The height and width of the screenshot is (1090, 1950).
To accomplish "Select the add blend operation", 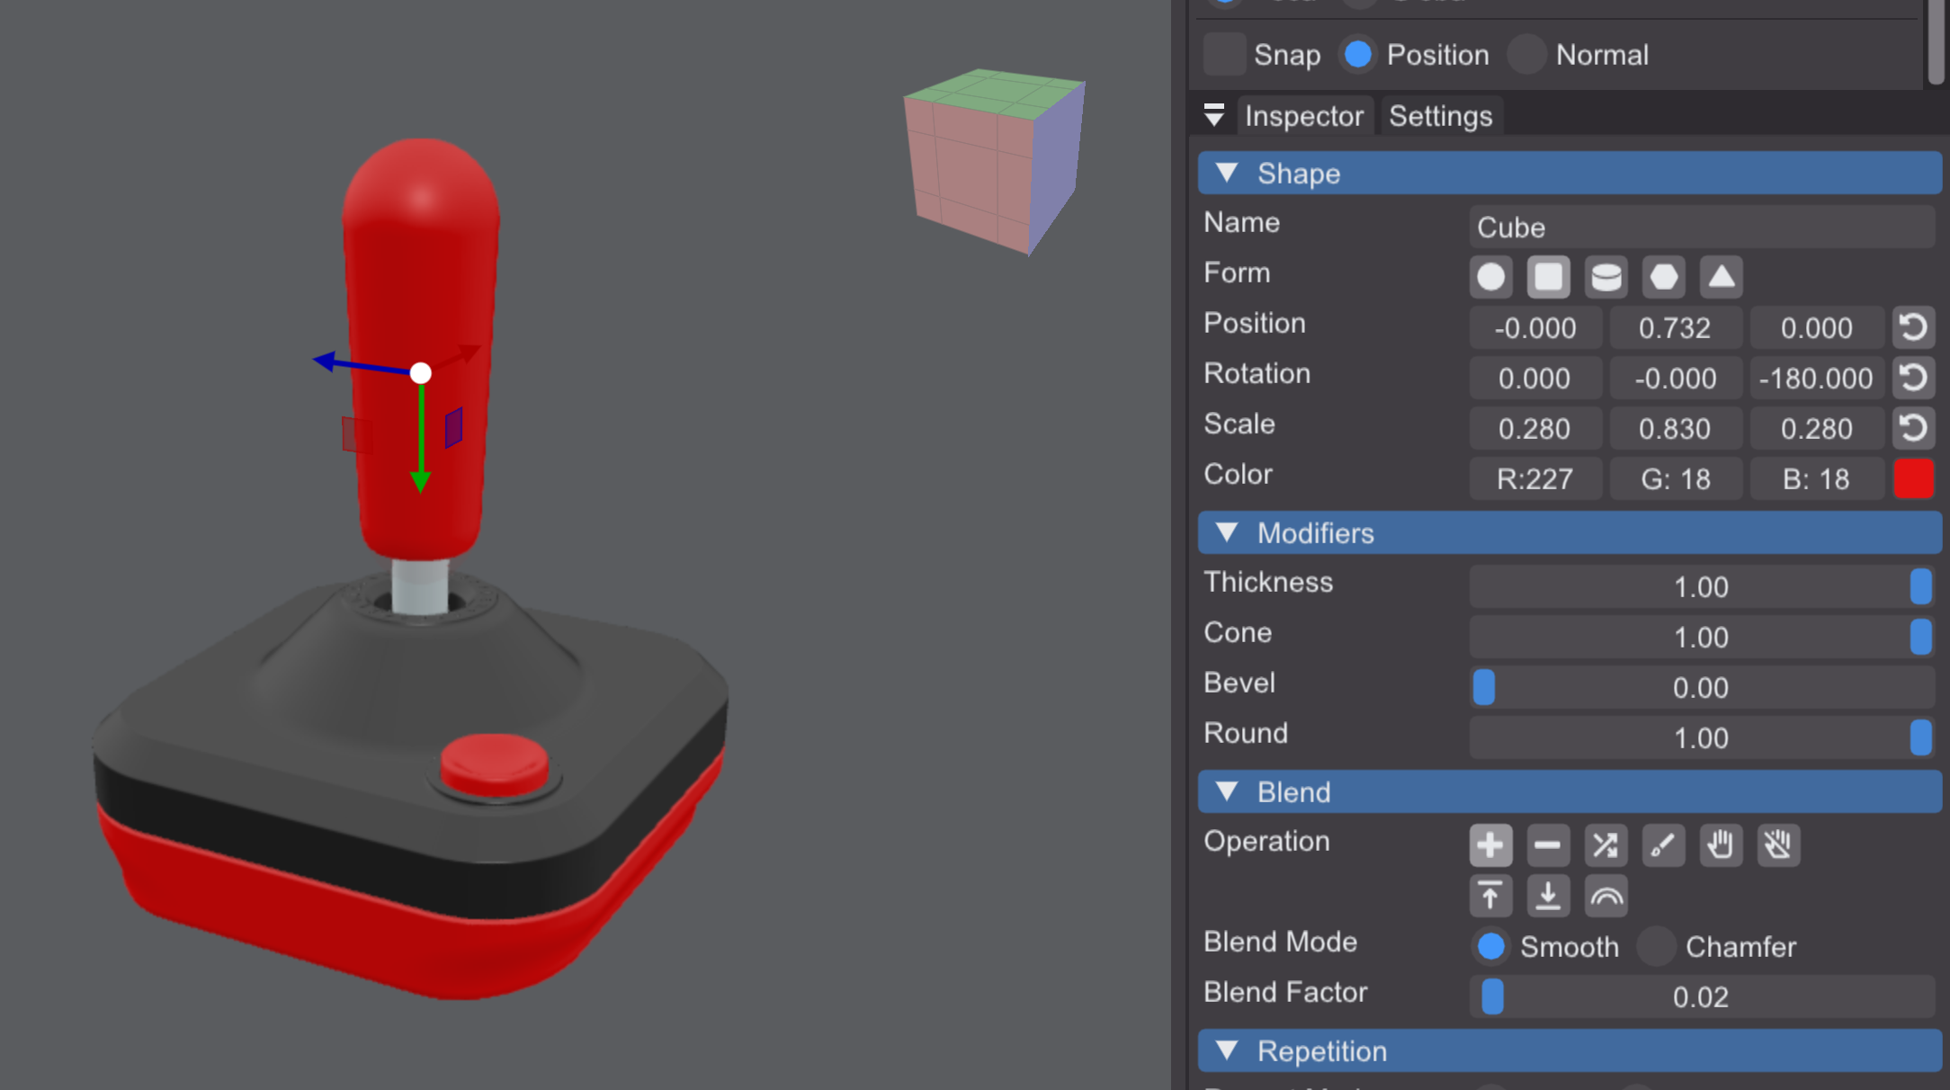I will [1490, 845].
